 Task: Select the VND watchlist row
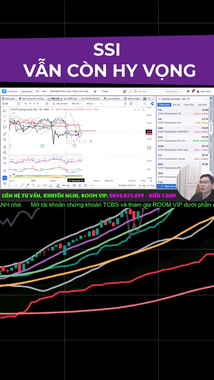click(x=183, y=130)
